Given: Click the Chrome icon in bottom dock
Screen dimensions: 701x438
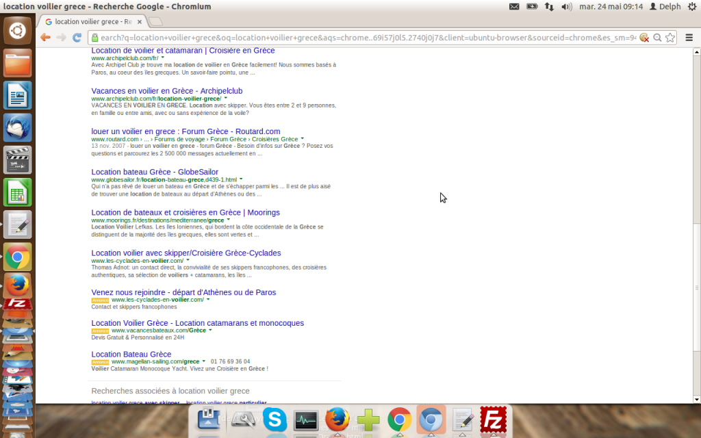Looking at the screenshot, I should tap(400, 420).
